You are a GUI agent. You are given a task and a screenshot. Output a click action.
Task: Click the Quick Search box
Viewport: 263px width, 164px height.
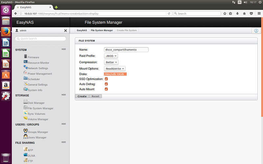(x=40, y=39)
